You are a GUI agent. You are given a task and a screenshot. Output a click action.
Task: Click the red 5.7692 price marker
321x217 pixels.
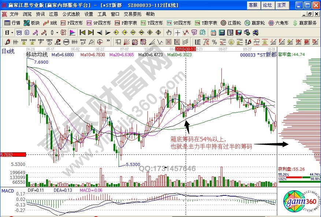tap(13, 155)
